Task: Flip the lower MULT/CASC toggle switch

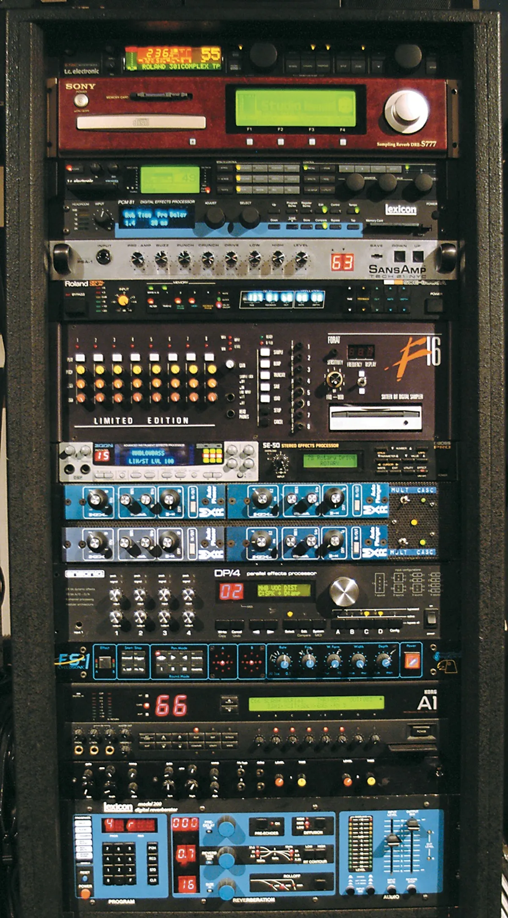Action: point(403,542)
